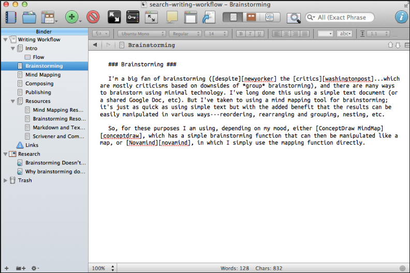410x273 pixels.
Task: Click add-folder button at Binder bottom
Action: coord(21,268)
